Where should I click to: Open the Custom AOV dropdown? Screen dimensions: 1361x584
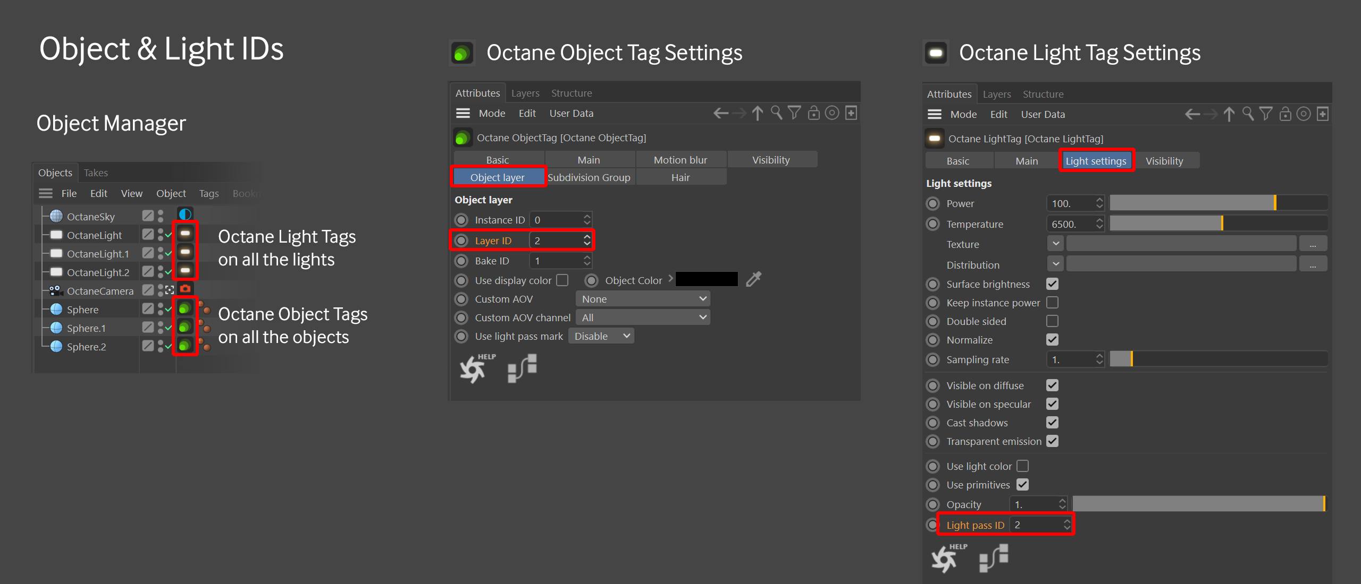(643, 299)
